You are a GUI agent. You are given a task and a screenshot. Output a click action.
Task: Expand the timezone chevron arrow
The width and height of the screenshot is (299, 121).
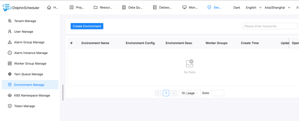(289, 8)
